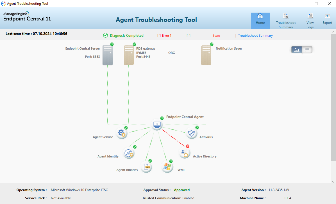Click Microsoft Windows 10 Enterprise LTSC text

tap(79, 190)
